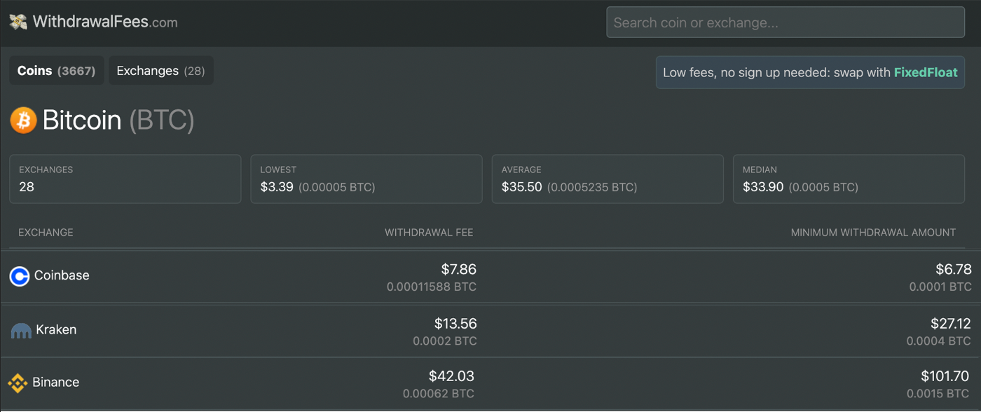This screenshot has height=412, width=981.
Task: Select the 0.00062 BTC fee text
Action: [x=439, y=394]
